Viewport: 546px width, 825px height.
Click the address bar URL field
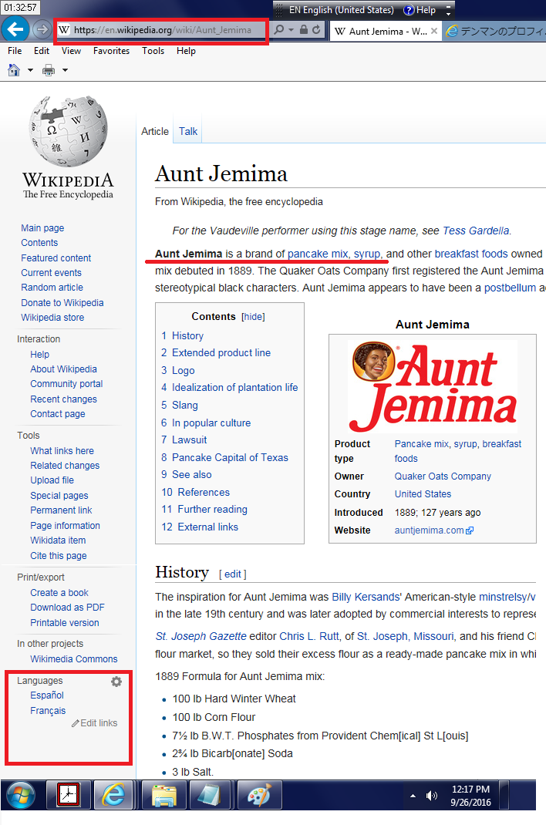pos(162,30)
